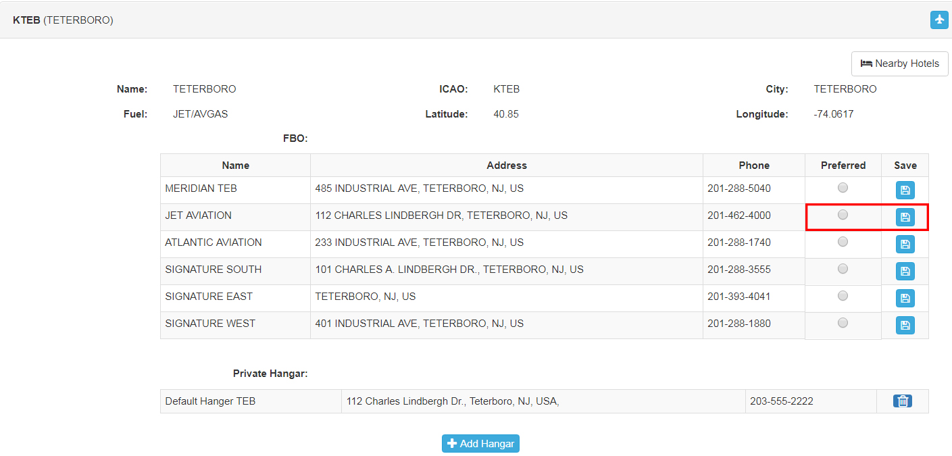Viewport: 952px width, 456px height.
Task: Click phone number 201-288-3555
Action: click(739, 270)
